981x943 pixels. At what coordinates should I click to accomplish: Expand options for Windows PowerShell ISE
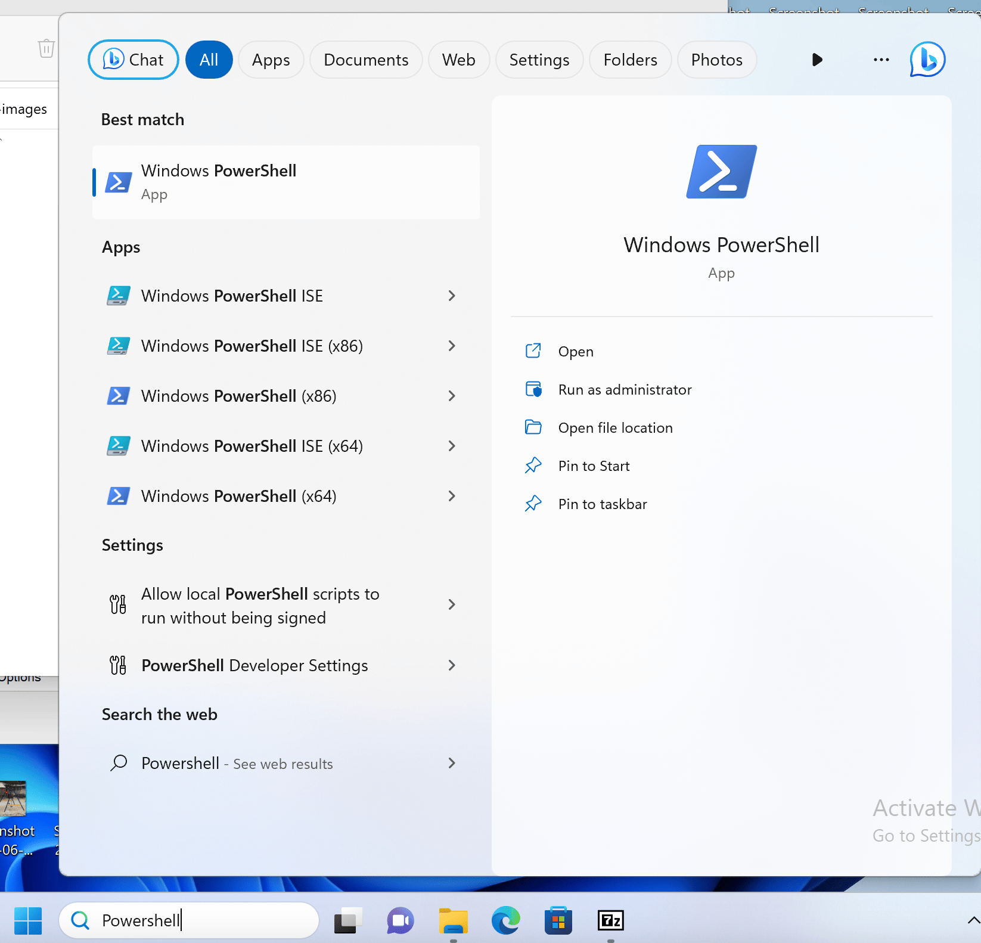click(x=452, y=296)
